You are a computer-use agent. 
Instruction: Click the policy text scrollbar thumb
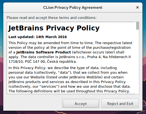tap(138, 26)
